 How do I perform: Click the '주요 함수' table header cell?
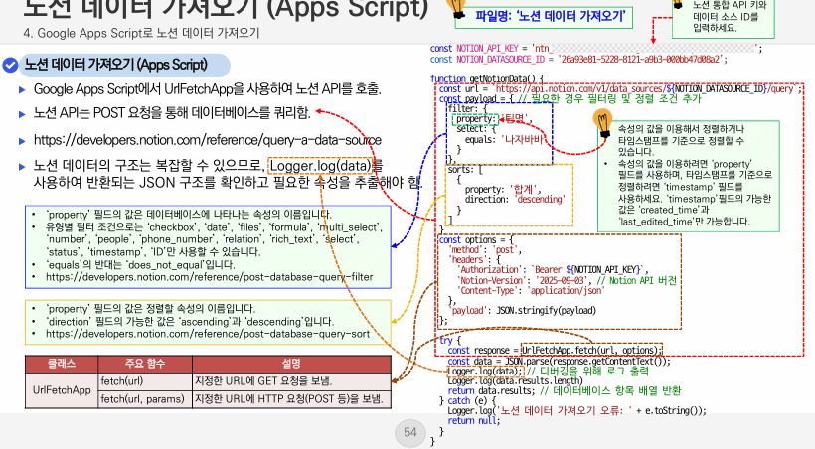click(x=145, y=364)
